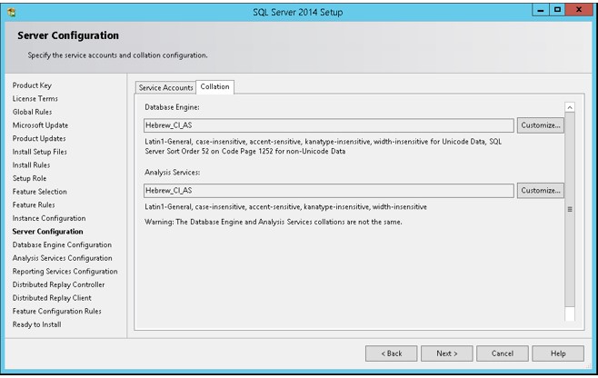Go back with the Back button
The width and height of the screenshot is (598, 378).
[x=392, y=353]
